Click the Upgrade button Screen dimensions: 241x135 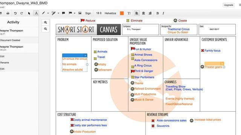pos(229,5)
